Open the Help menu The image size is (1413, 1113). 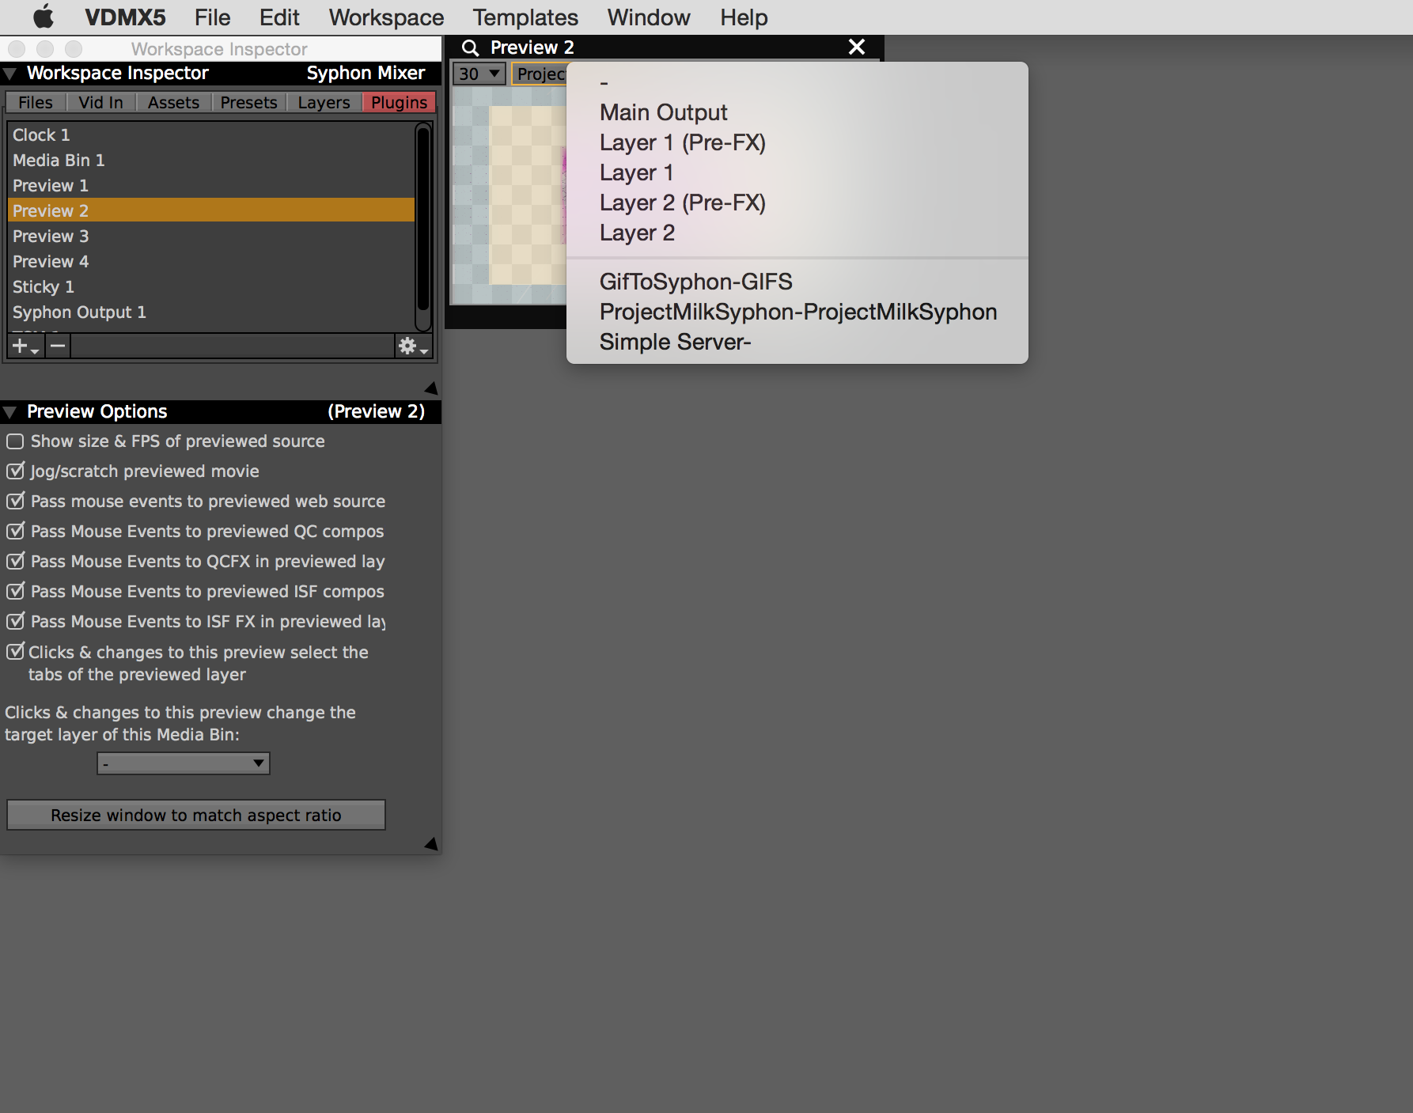pyautogui.click(x=744, y=17)
